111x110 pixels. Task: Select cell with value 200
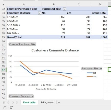click(x=79, y=17)
